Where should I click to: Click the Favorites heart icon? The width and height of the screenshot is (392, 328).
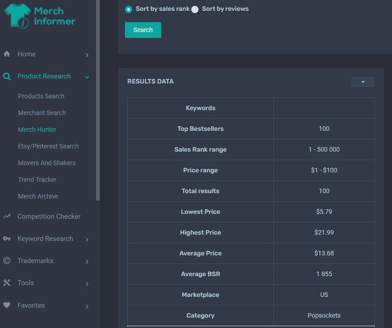[x=7, y=305]
